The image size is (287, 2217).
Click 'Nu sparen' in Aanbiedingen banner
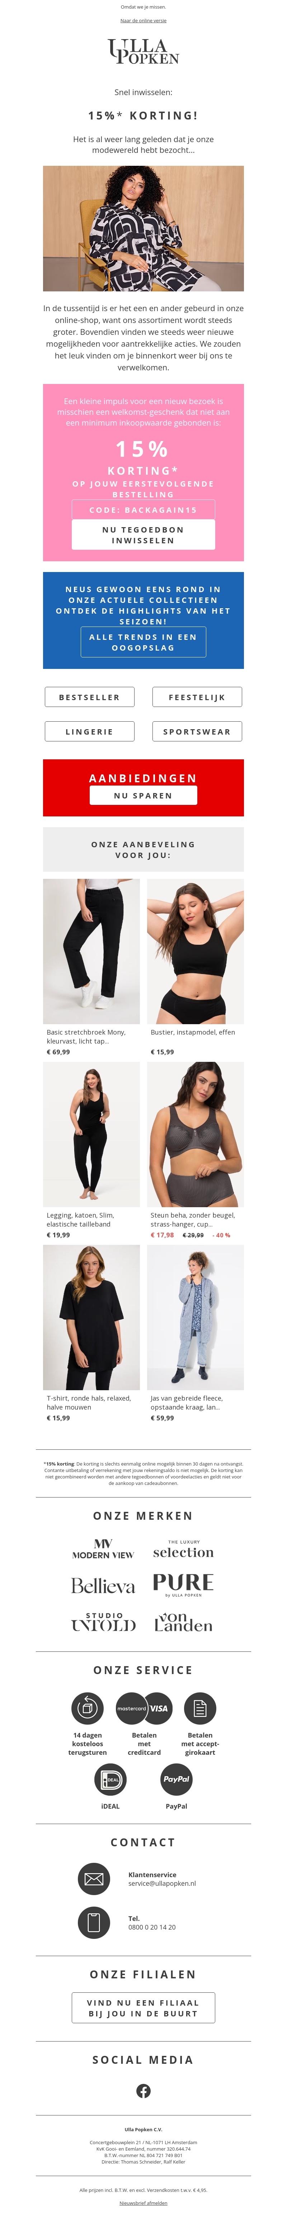(x=143, y=795)
